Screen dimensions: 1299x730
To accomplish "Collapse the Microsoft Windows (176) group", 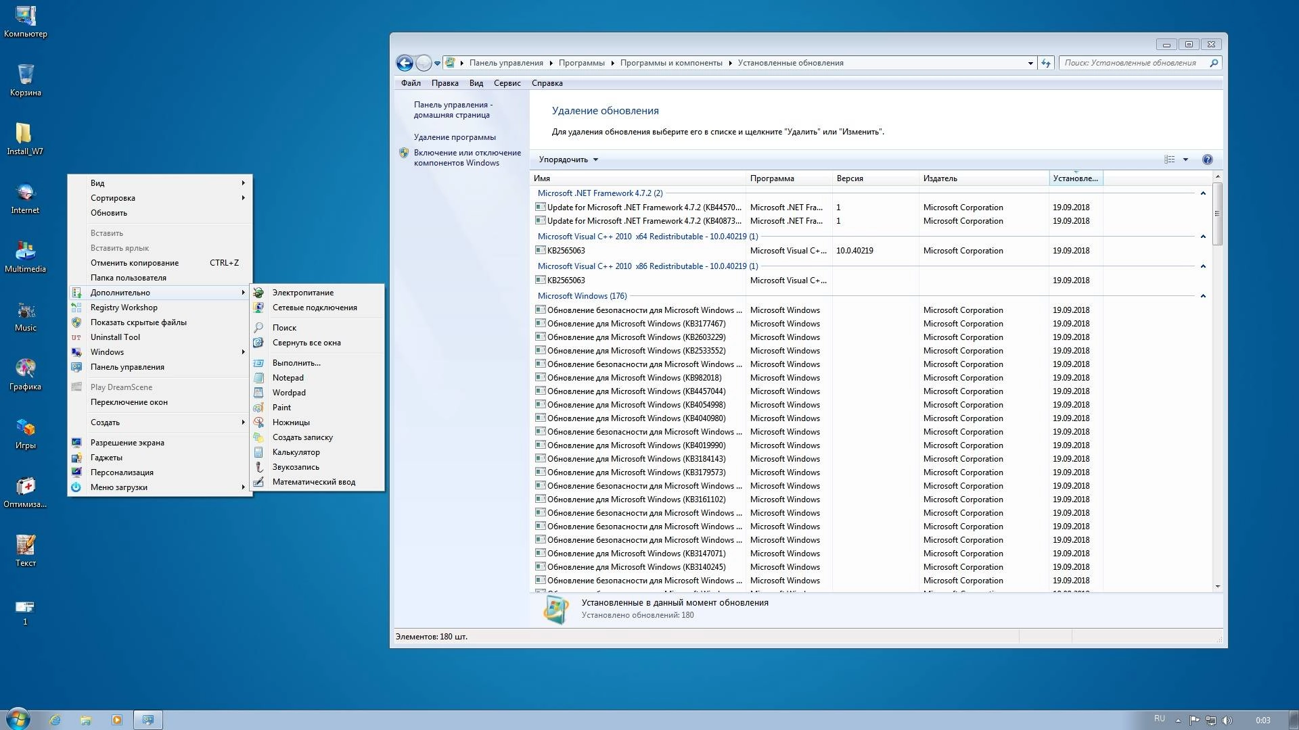I will click(x=1203, y=296).
